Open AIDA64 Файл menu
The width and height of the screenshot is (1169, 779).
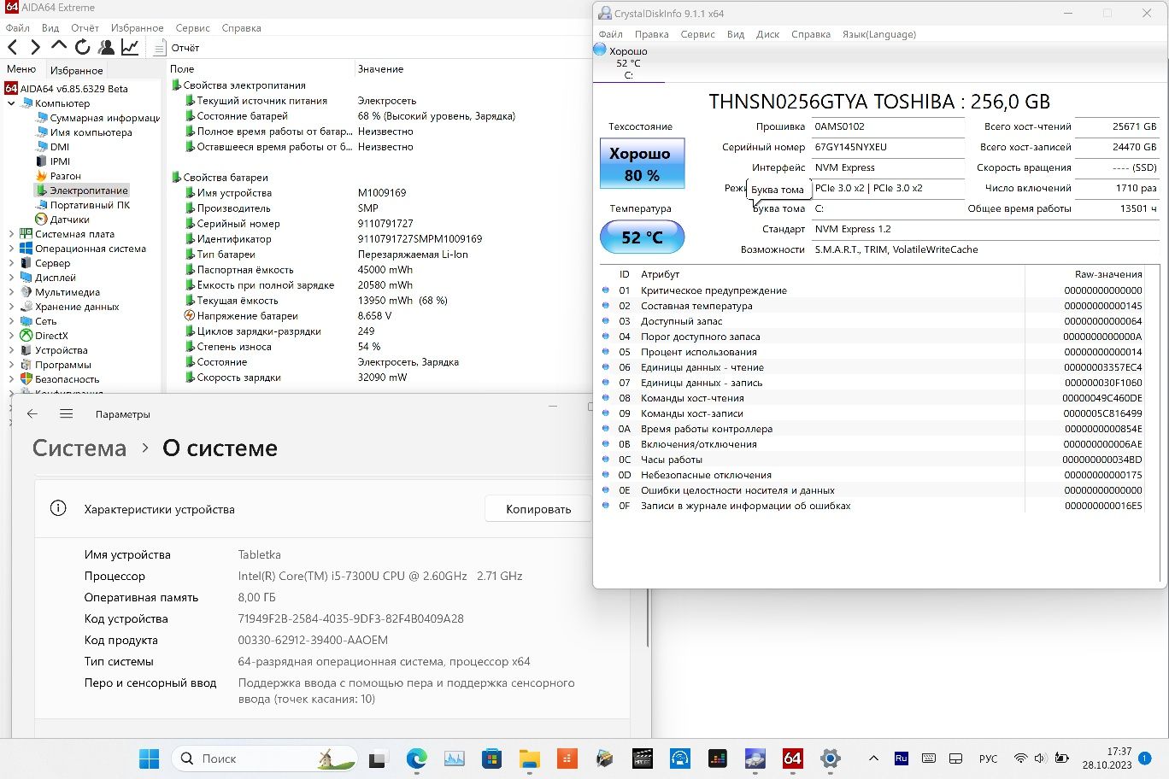[18, 28]
